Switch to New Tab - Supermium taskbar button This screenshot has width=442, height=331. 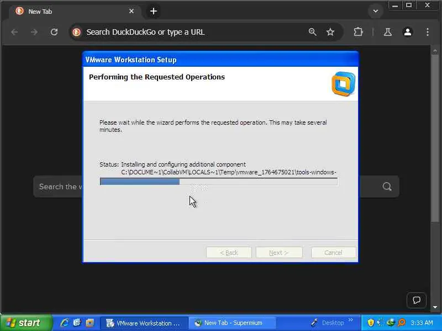pyautogui.click(x=231, y=323)
